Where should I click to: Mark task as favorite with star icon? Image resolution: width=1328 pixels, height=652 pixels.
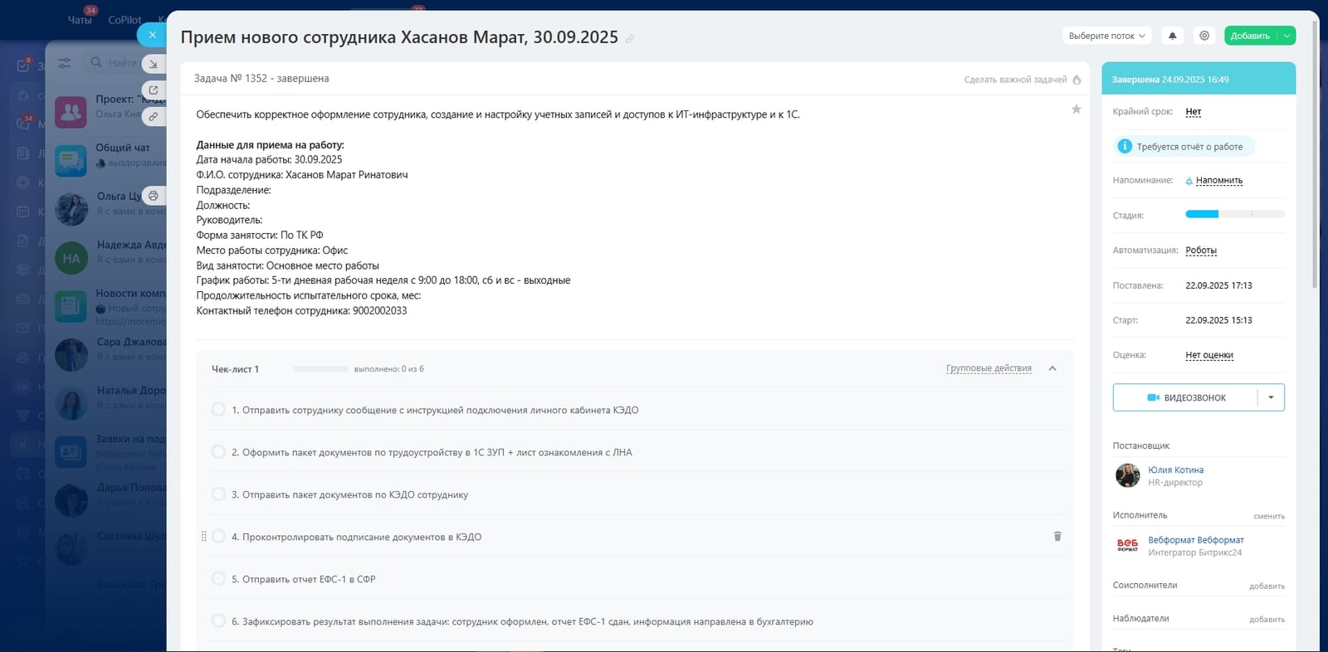(1077, 109)
